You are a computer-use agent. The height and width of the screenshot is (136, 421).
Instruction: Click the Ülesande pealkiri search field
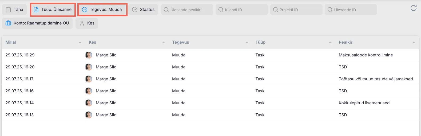(187, 10)
